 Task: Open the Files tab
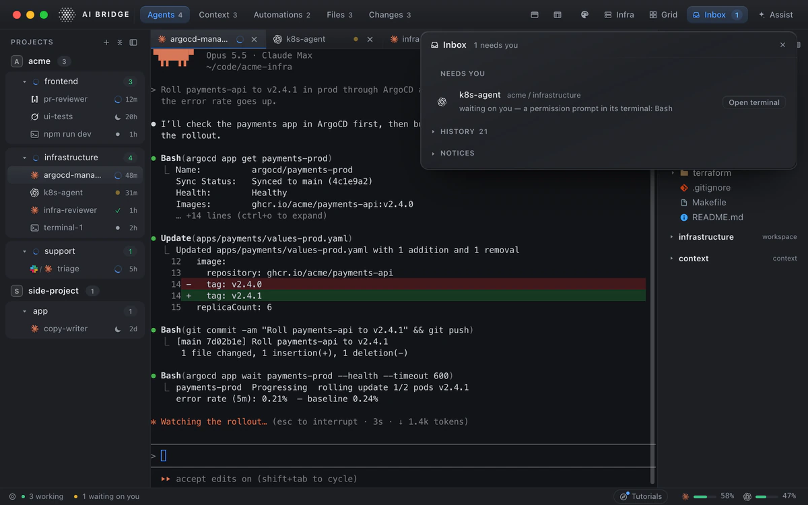(x=340, y=15)
